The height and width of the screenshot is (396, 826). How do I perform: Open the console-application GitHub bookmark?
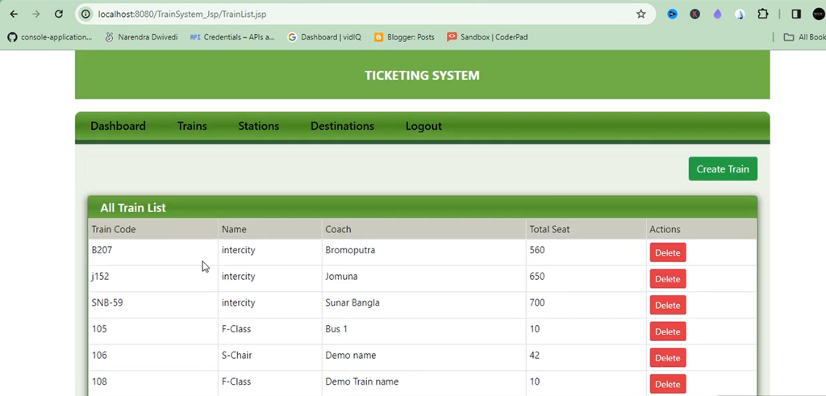49,37
